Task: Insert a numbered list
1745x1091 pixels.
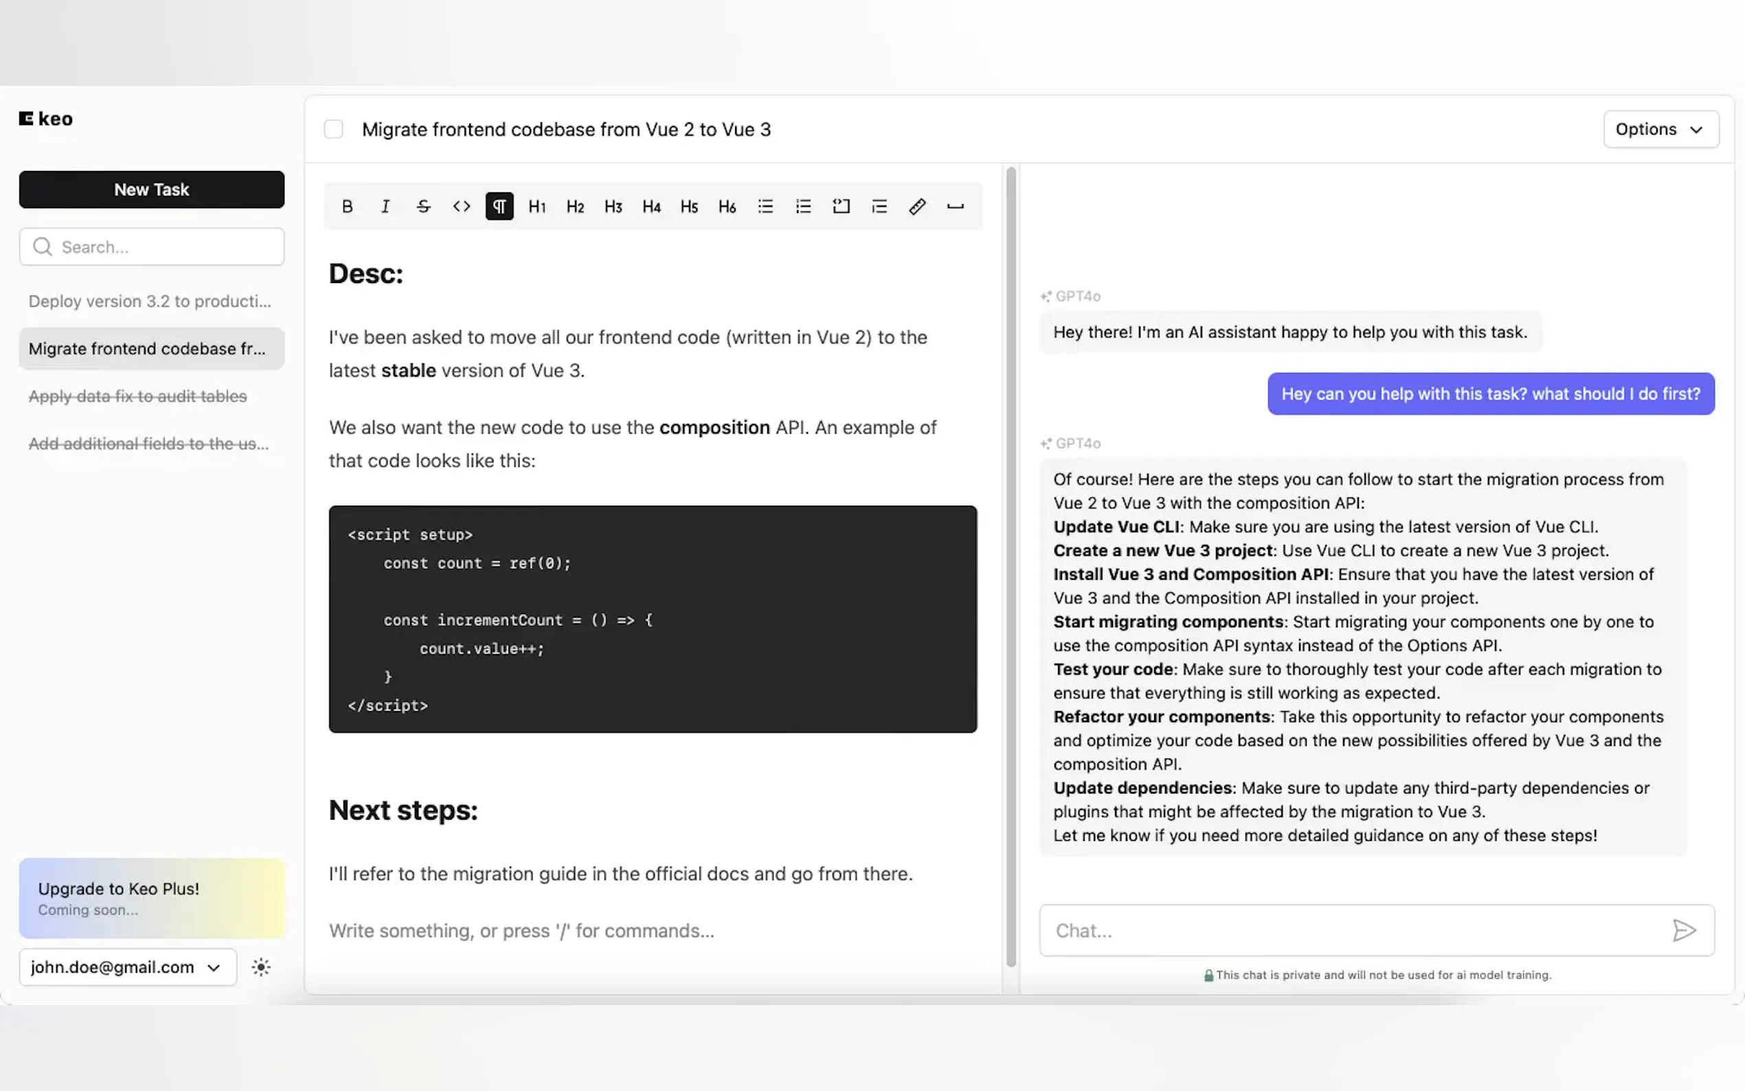Action: pos(803,206)
